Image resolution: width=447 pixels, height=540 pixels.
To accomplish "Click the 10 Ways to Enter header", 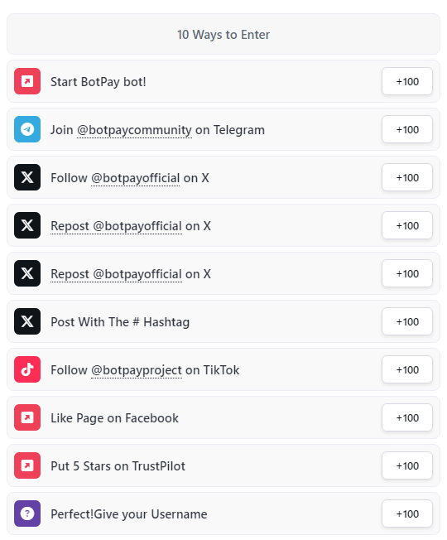I will point(223,34).
